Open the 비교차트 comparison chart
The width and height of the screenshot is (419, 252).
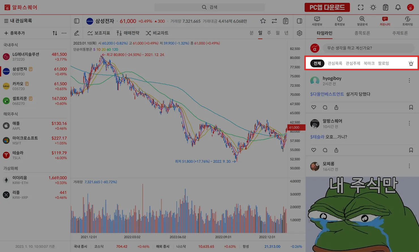pyautogui.click(x=157, y=33)
